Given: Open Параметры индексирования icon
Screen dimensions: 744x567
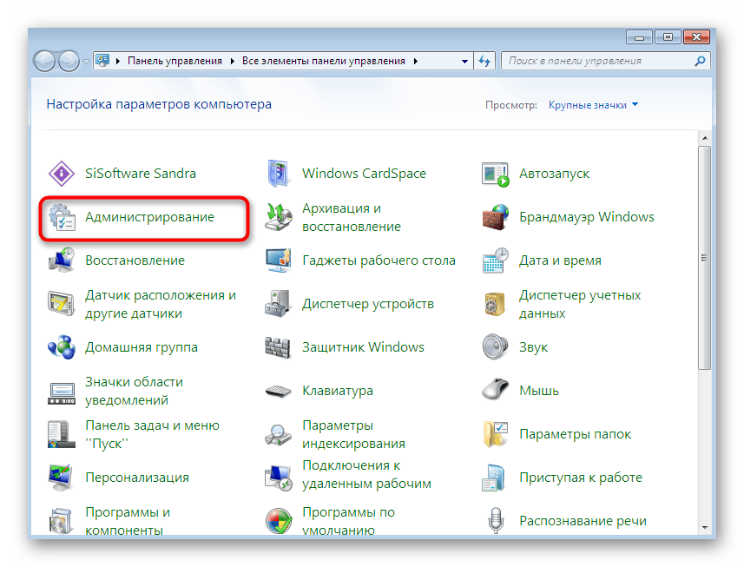Looking at the screenshot, I should [x=279, y=435].
